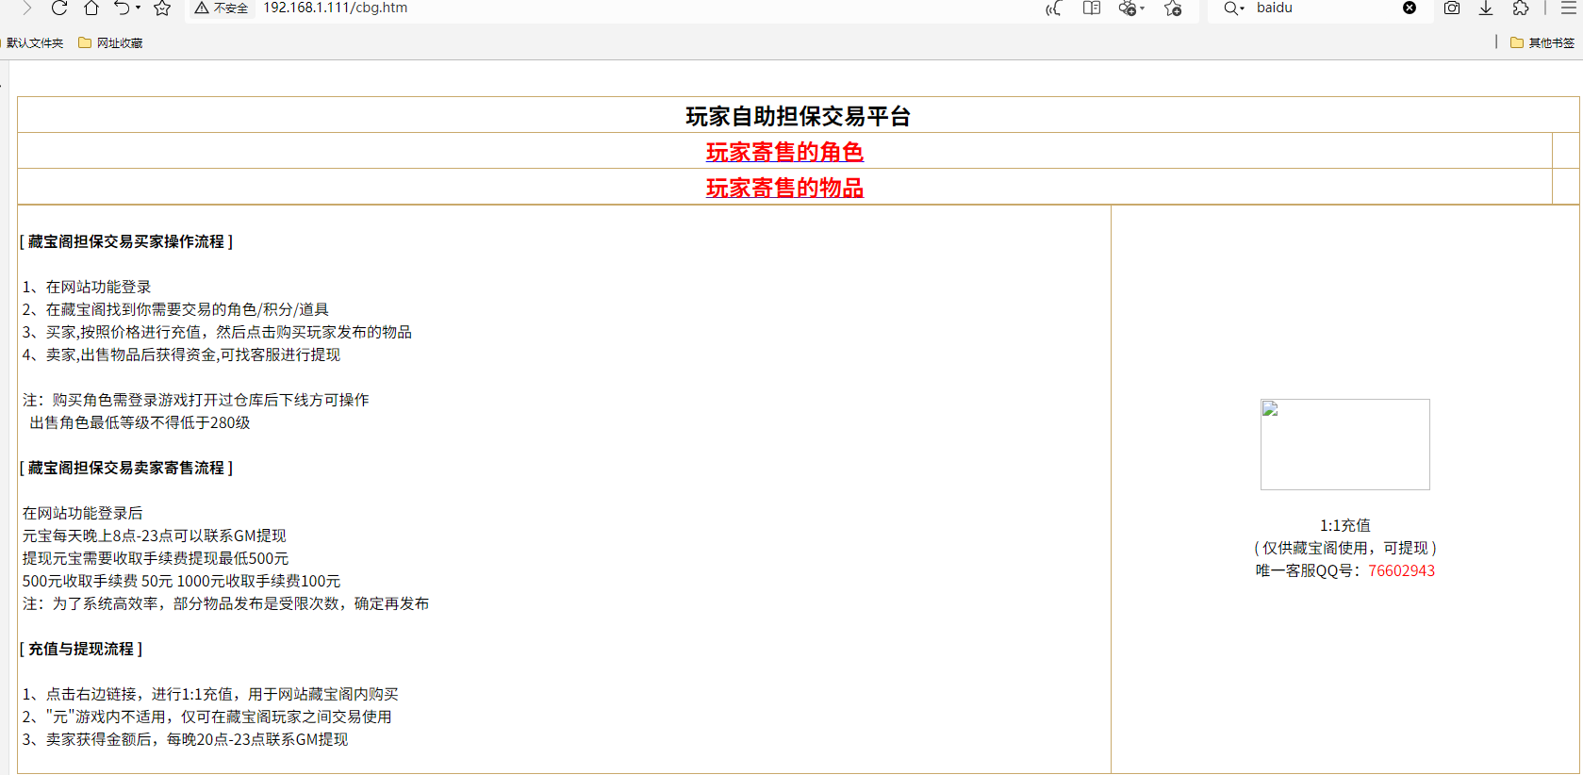Open downloads with the download arrow icon
The height and width of the screenshot is (775, 1583).
tap(1486, 8)
